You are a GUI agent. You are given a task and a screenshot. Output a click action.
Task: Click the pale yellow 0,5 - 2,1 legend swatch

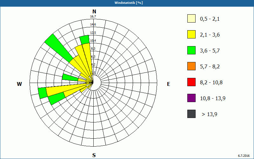[191, 18]
